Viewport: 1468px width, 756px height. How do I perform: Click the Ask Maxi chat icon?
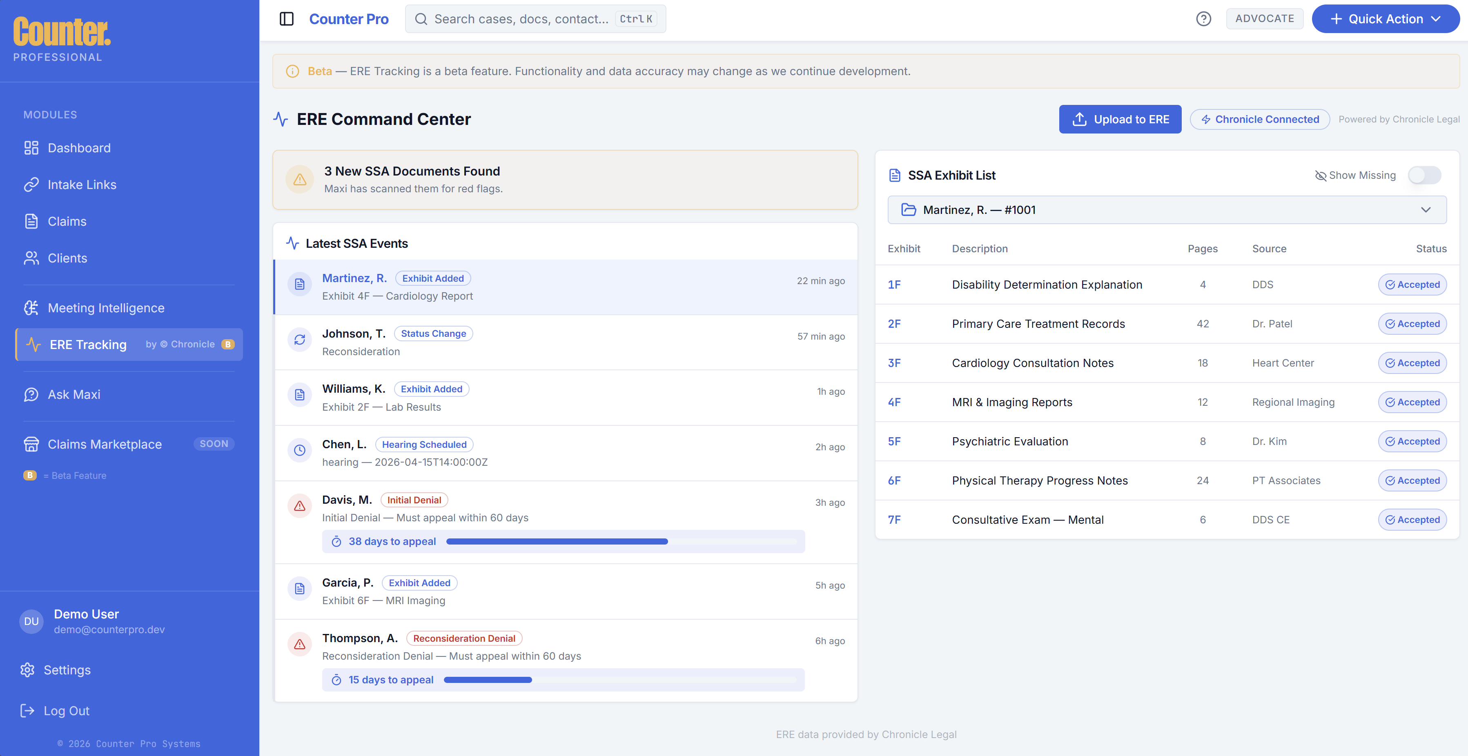(31, 394)
